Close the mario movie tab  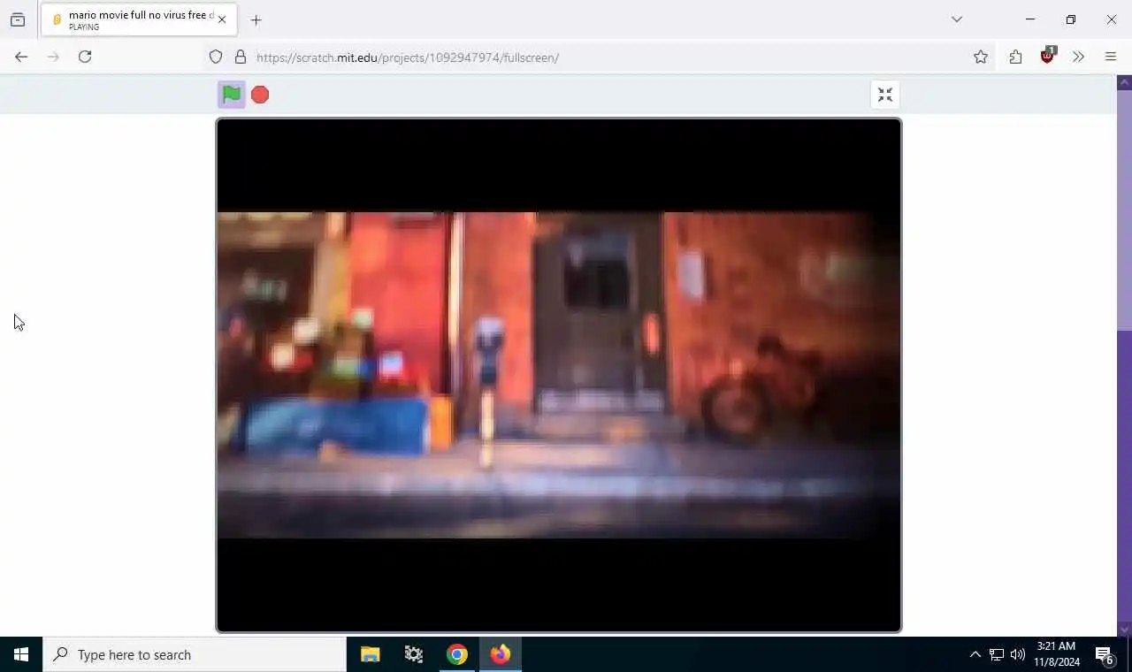pos(222,19)
